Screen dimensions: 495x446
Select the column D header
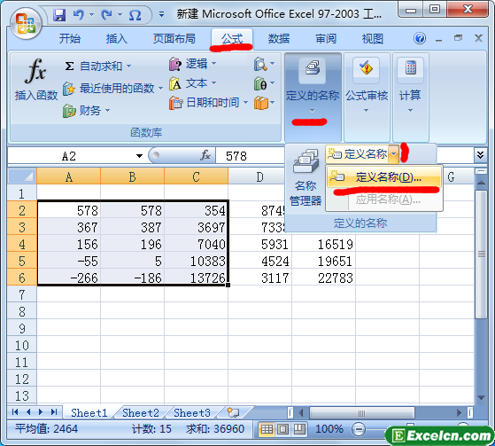point(259,176)
